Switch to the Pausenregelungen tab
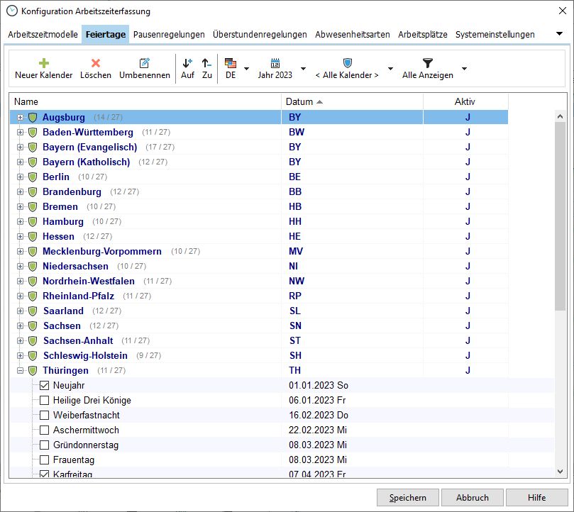Screen dimensions: 574x512 click(x=169, y=34)
